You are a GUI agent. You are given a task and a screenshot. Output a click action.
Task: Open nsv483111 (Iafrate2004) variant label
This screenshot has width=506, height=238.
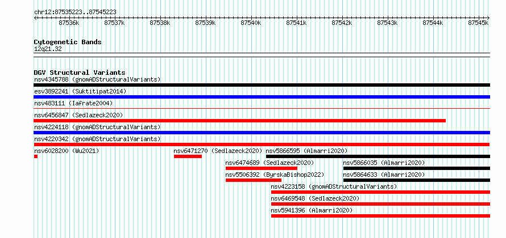pyautogui.click(x=73, y=103)
